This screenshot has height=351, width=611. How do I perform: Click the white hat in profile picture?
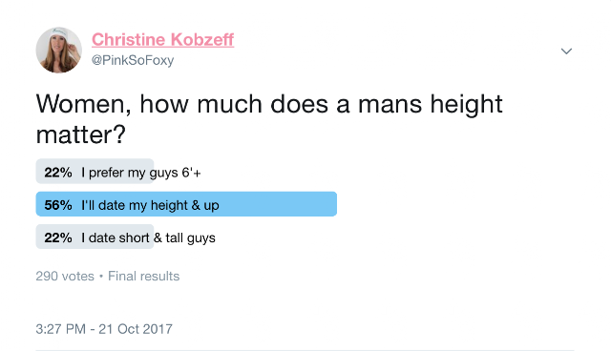click(60, 33)
